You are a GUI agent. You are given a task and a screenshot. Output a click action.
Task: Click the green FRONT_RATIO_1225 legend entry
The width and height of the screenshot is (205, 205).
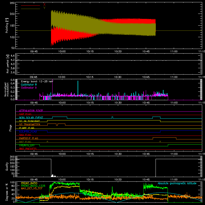pyautogui.click(x=33, y=186)
